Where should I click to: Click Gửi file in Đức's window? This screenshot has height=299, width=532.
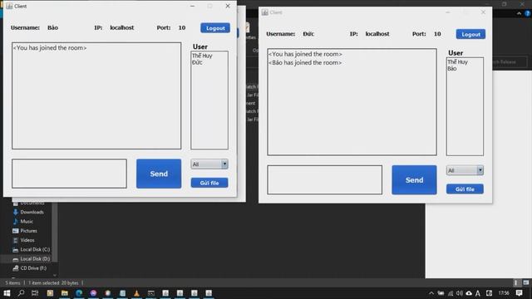[x=465, y=189]
